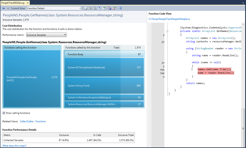Click the highlighted line name = reader.ReadLine();
This screenshot has width=246, height=148.
[x=216, y=73]
